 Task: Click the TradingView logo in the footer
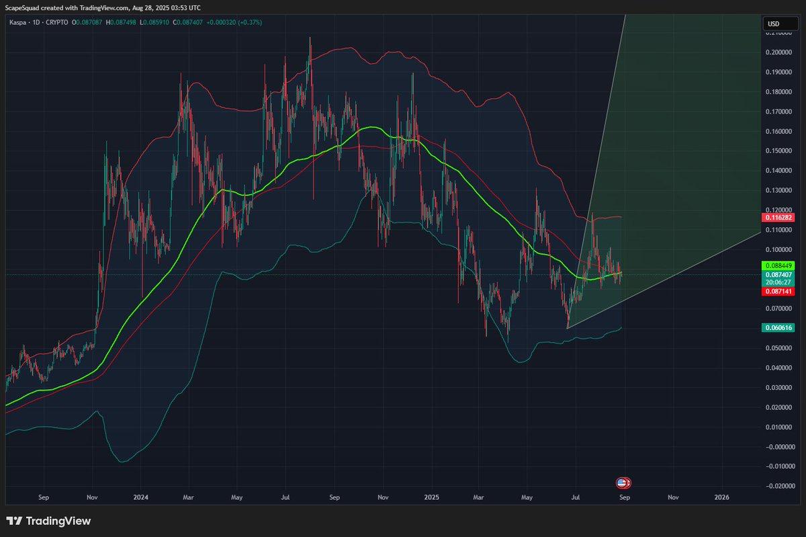tap(48, 521)
